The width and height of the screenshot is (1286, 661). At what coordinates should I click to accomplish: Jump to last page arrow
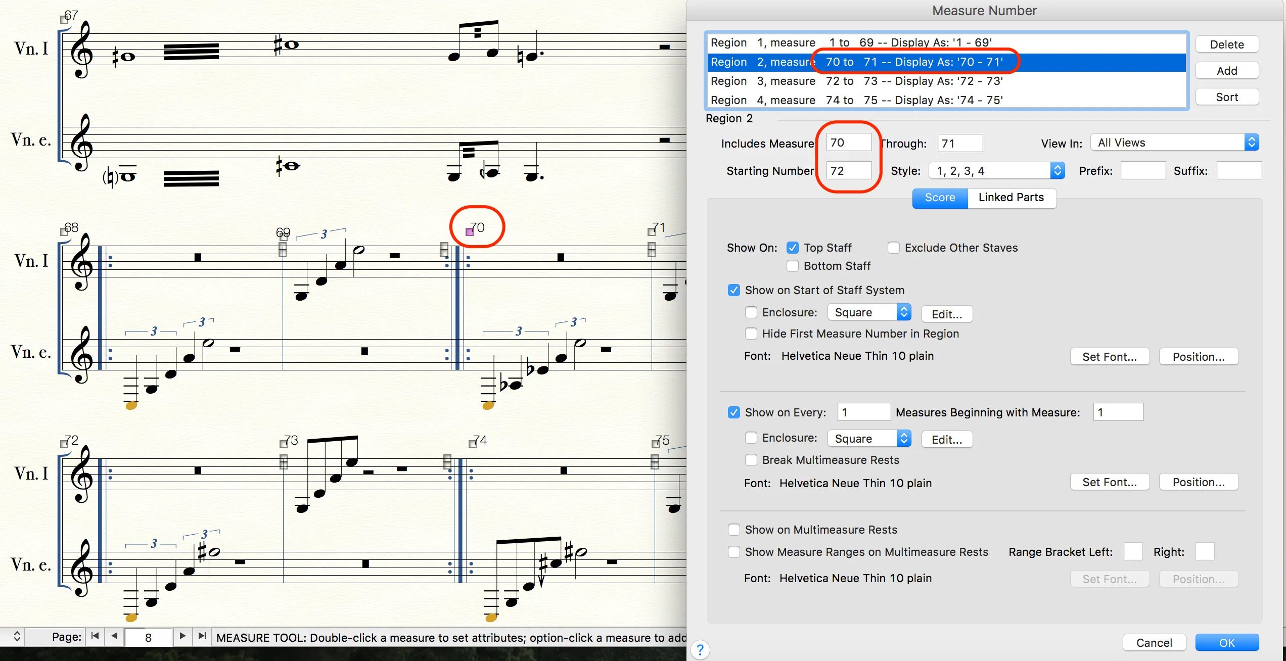pos(202,636)
